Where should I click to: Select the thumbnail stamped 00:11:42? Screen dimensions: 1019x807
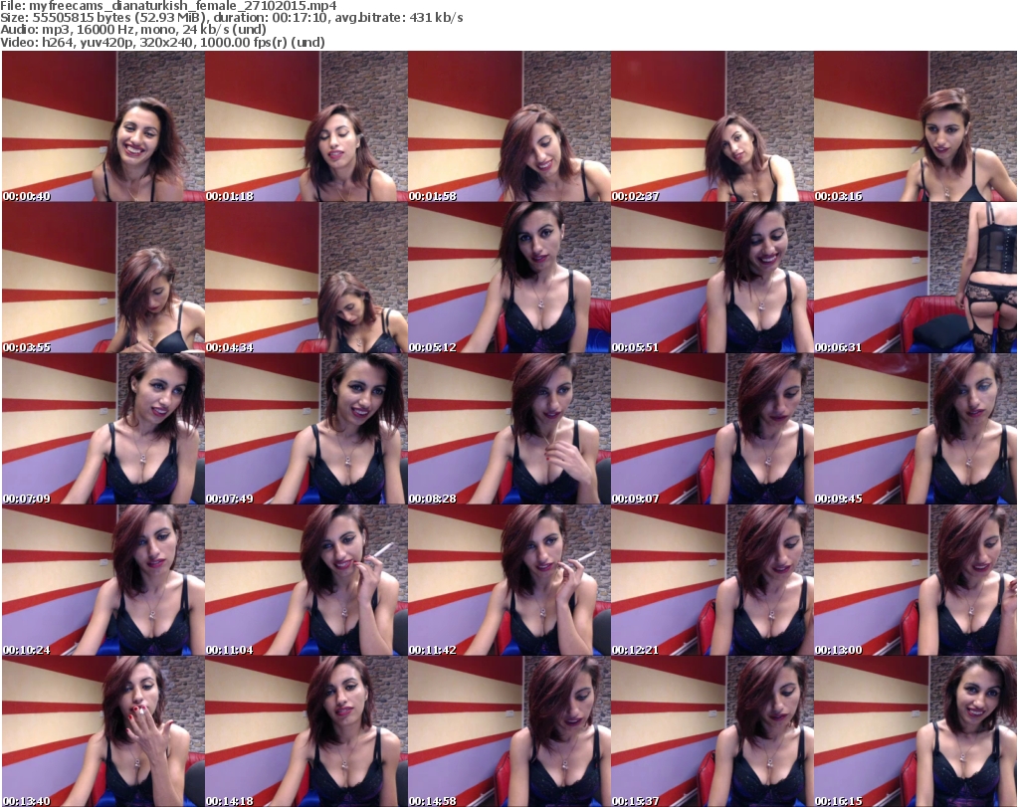click(509, 580)
